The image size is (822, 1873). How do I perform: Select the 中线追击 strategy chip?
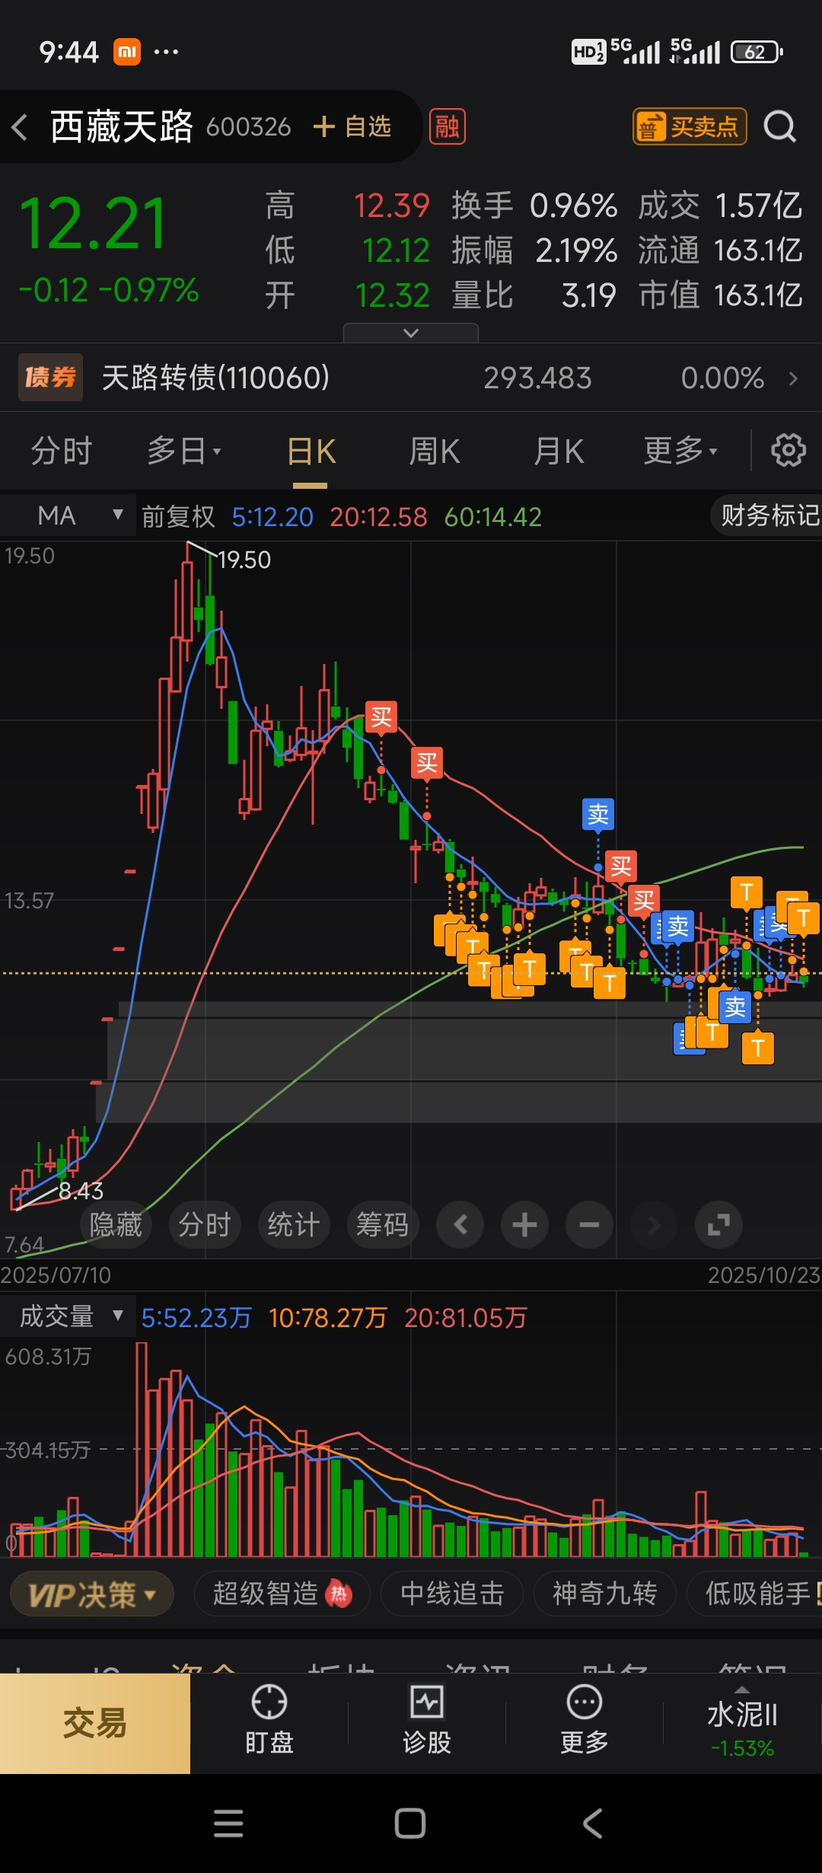(452, 1594)
